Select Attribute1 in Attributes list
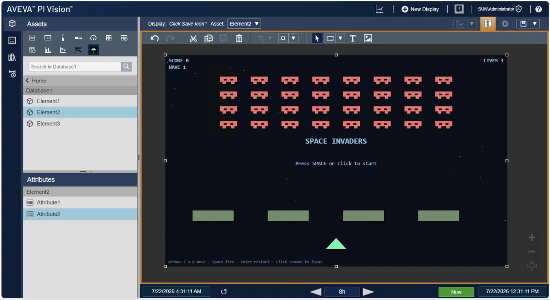 [80, 202]
